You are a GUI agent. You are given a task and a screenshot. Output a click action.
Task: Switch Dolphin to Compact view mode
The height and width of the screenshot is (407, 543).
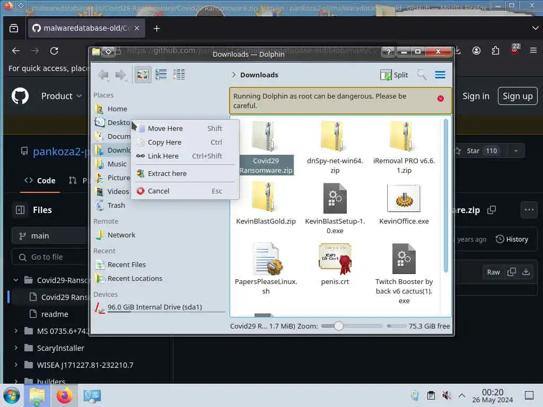[161, 74]
